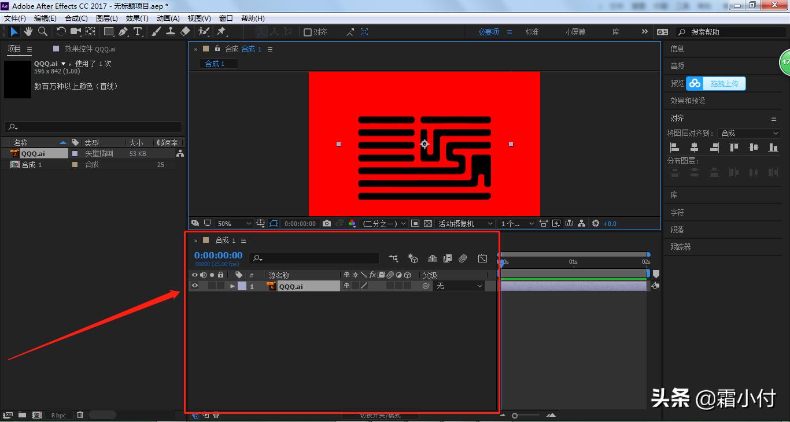Viewport: 790px width, 422px height.
Task: Select the Zoom tool in toolbar
Action: [42, 32]
